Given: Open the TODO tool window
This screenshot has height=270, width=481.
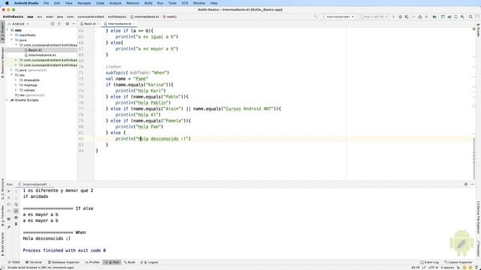Looking at the screenshot, I should tap(14, 262).
